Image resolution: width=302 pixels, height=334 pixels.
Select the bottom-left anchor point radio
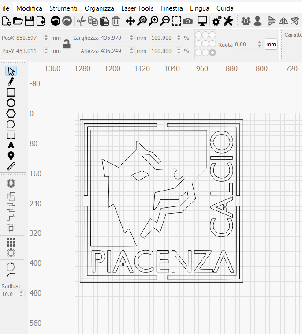[198, 53]
